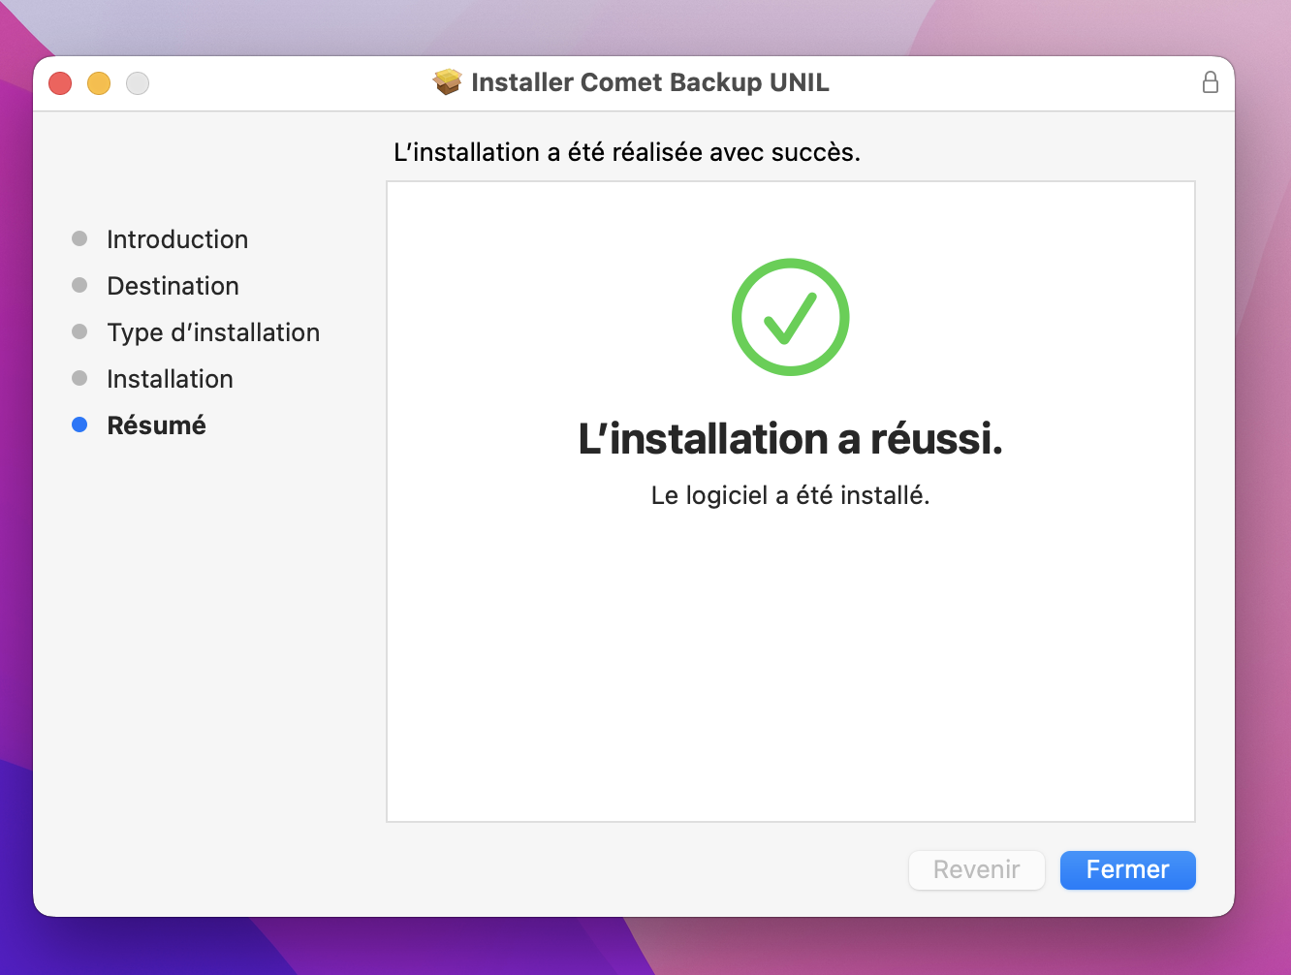Close the installer with the red button

pos(60,83)
